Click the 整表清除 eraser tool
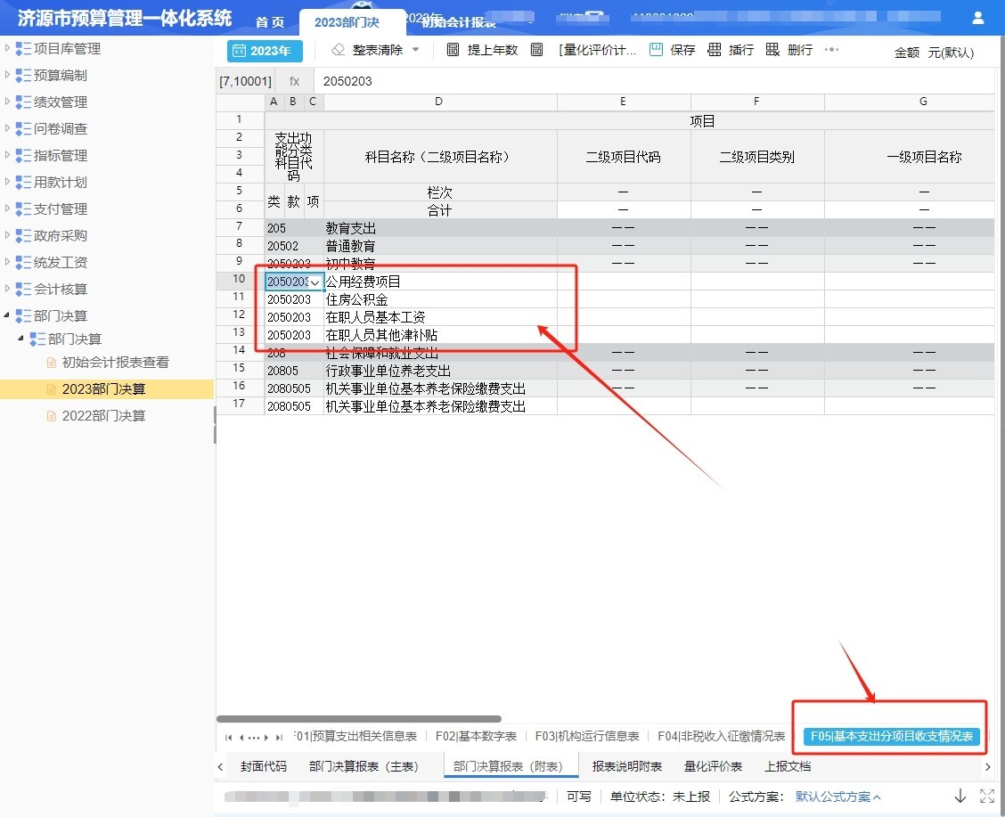The image size is (1005, 817). pos(366,50)
